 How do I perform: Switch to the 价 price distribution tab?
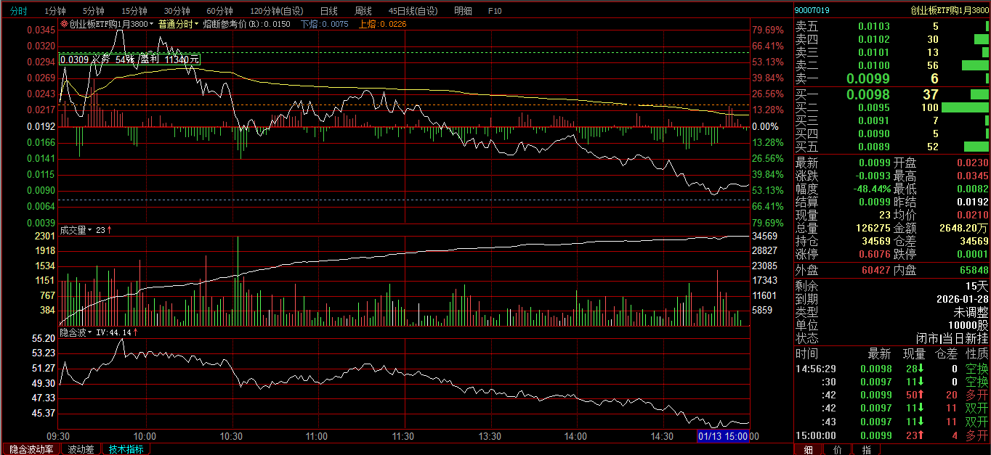coord(837,449)
